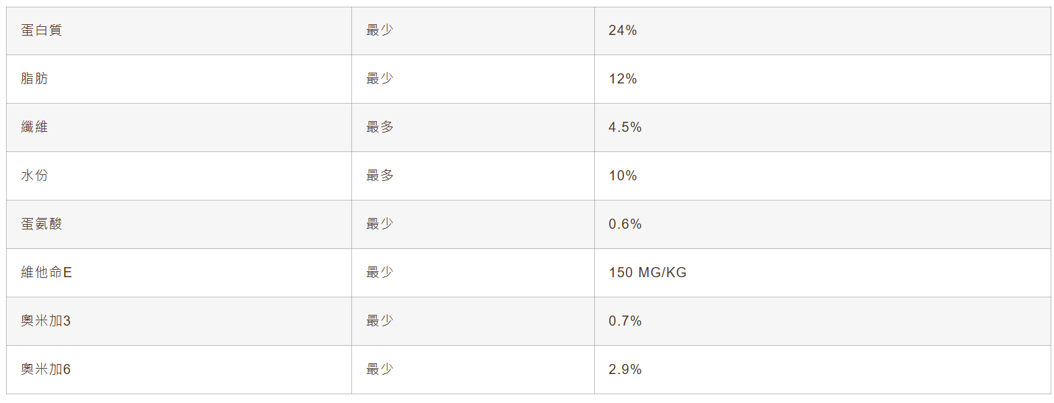Click the 維他命E cell

[46, 272]
